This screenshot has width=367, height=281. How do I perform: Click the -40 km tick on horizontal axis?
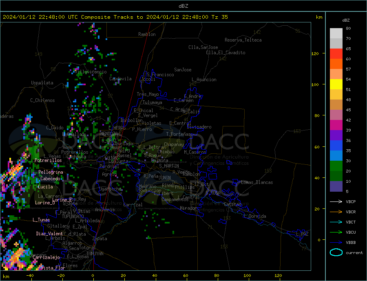pyautogui.click(x=30, y=275)
